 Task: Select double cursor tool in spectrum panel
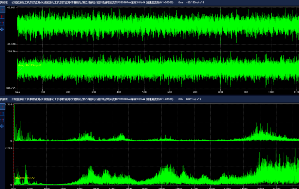coord(2,113)
